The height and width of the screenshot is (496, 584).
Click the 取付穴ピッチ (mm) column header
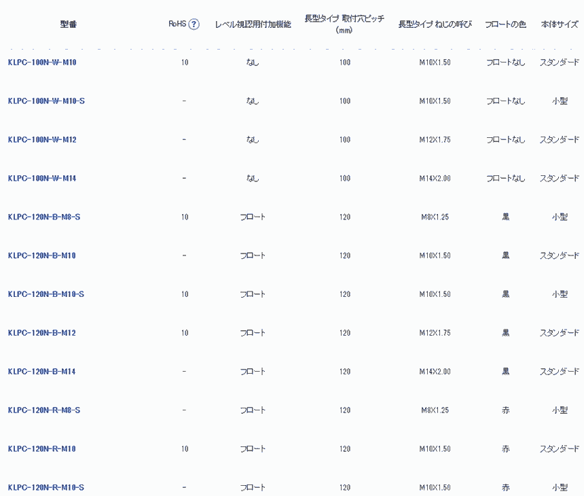coord(344,24)
